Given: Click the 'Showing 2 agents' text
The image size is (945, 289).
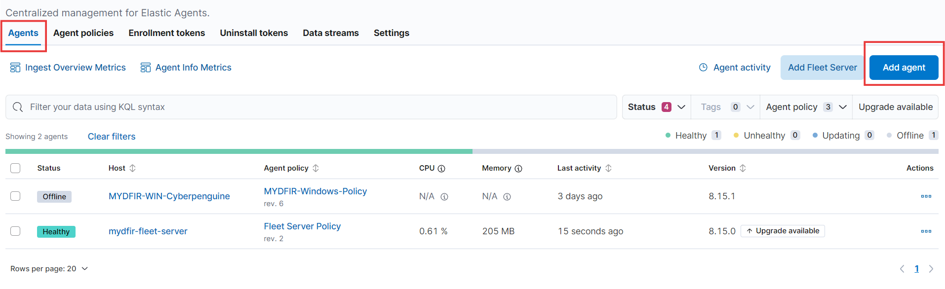Looking at the screenshot, I should click(37, 137).
